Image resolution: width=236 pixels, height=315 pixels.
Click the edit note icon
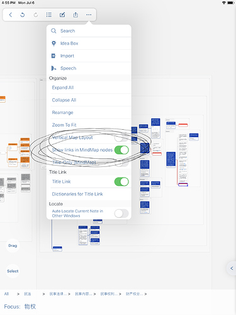click(x=62, y=14)
